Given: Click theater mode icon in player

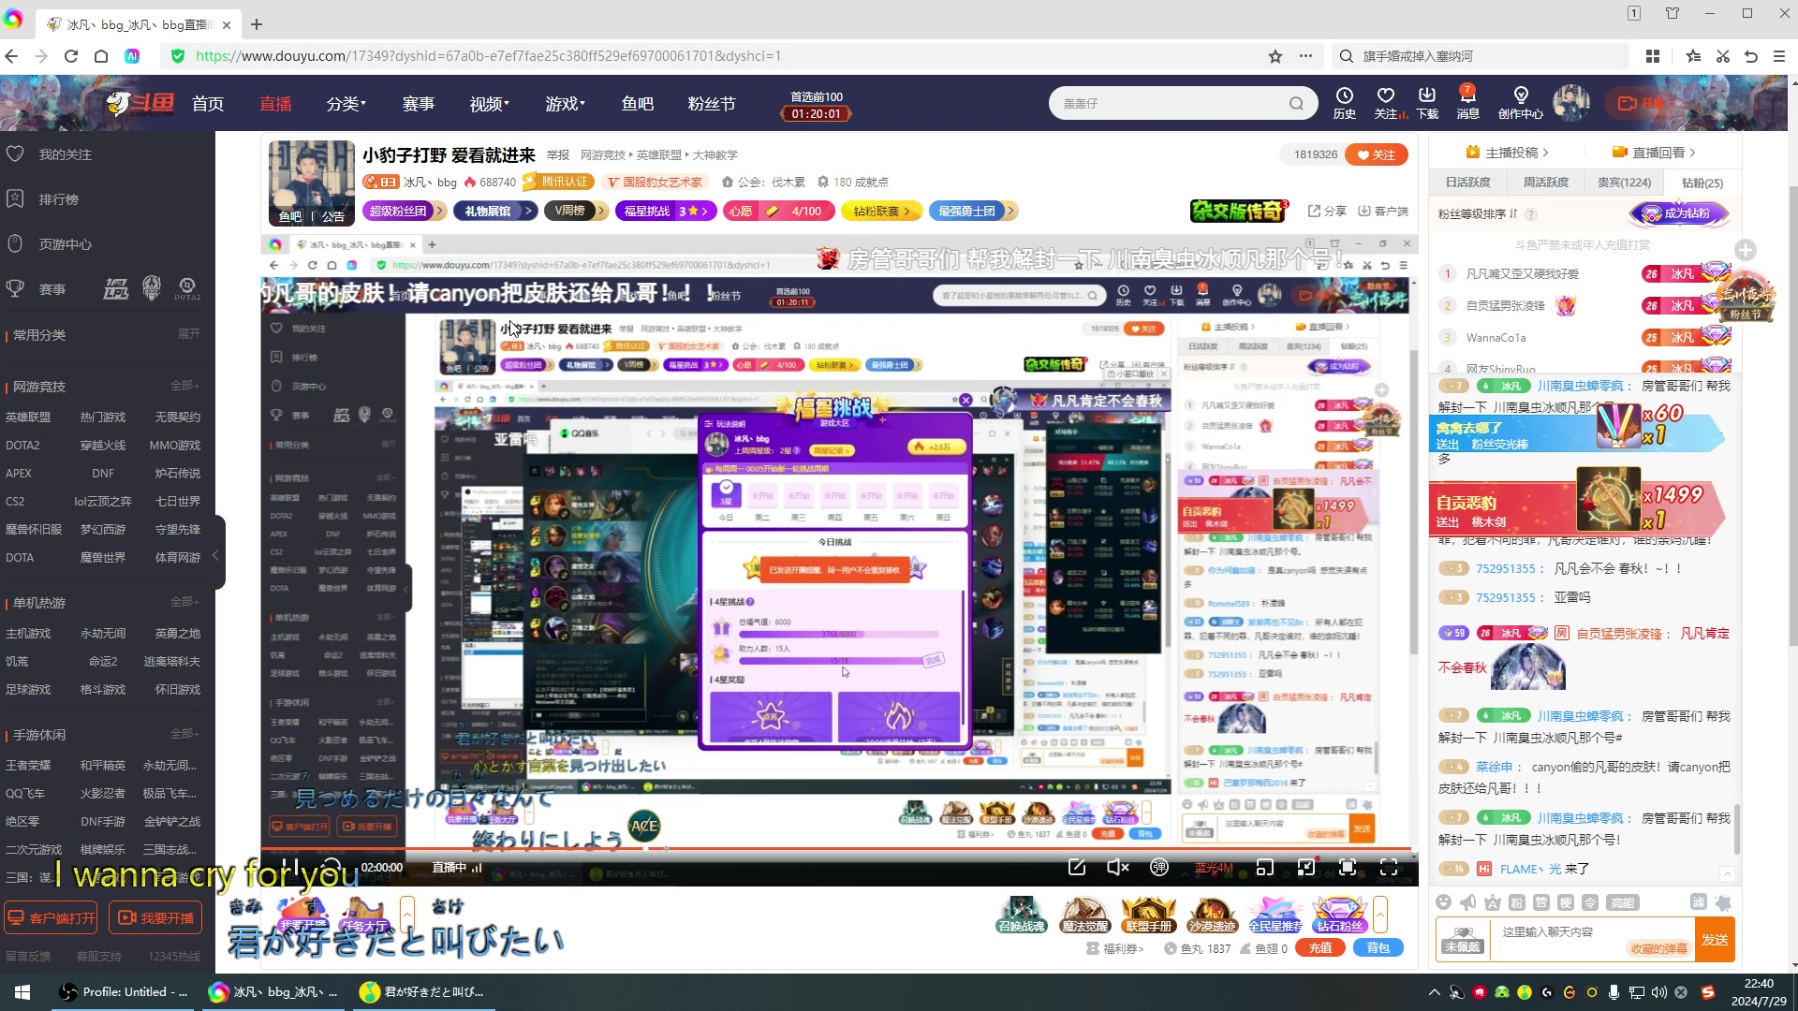Looking at the screenshot, I should click(1306, 868).
